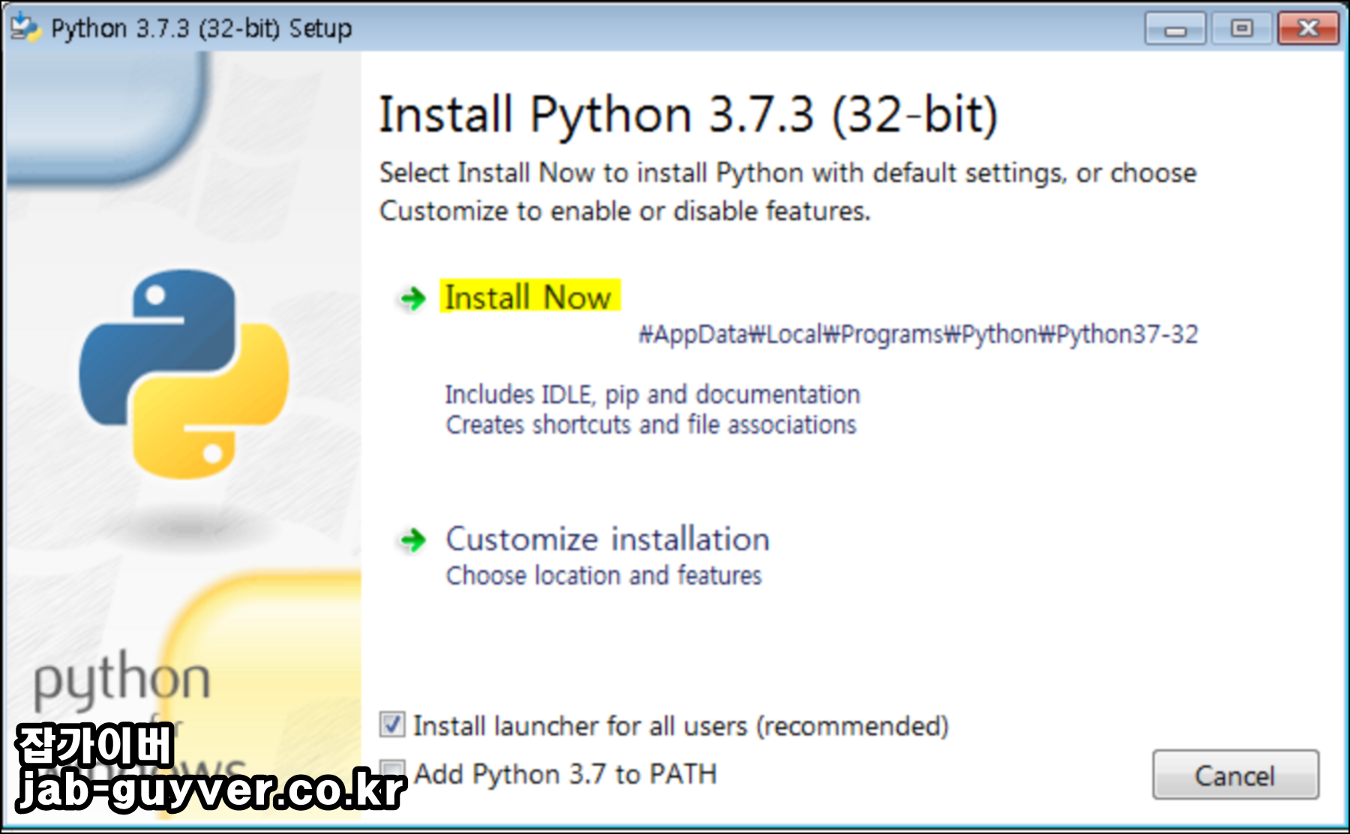Toggle Install launcher for all users checkbox
1350x834 pixels.
392,725
